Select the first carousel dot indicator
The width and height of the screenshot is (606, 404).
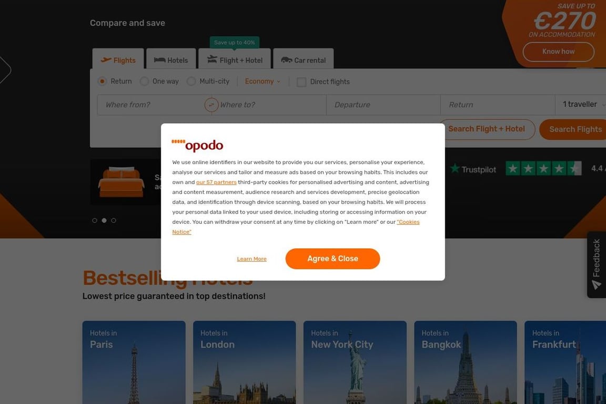coord(95,220)
